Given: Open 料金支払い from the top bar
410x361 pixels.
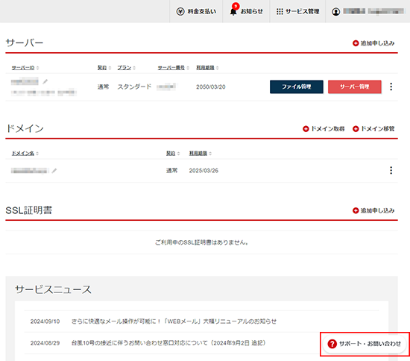Looking at the screenshot, I should (196, 11).
